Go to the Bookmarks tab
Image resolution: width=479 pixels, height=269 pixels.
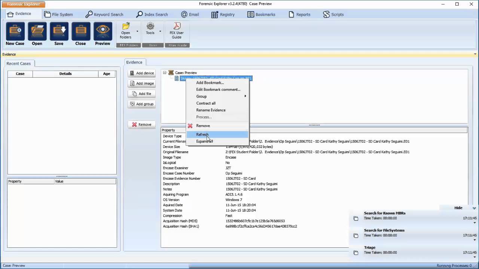pyautogui.click(x=261, y=15)
